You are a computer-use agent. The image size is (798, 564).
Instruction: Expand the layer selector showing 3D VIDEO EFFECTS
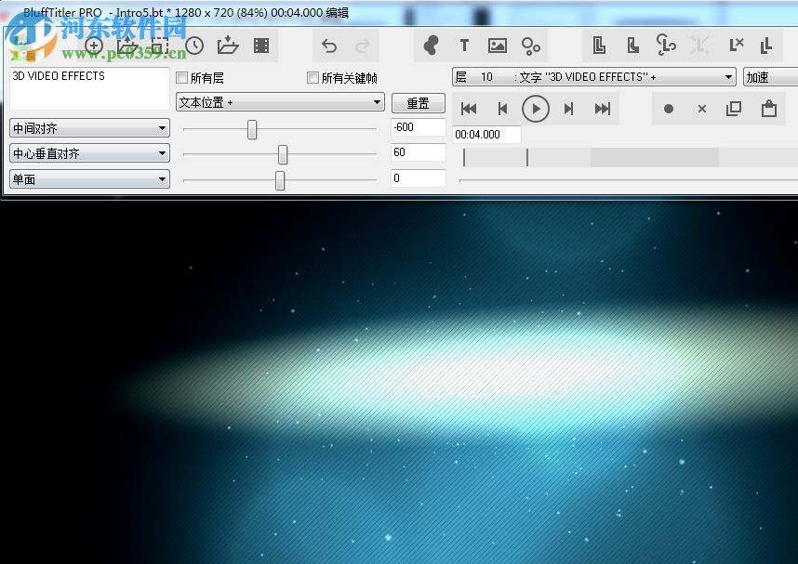593,77
